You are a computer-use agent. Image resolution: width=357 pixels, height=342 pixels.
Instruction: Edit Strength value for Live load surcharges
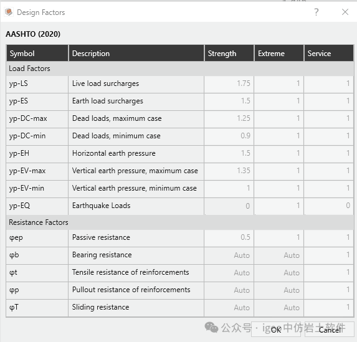coord(229,83)
